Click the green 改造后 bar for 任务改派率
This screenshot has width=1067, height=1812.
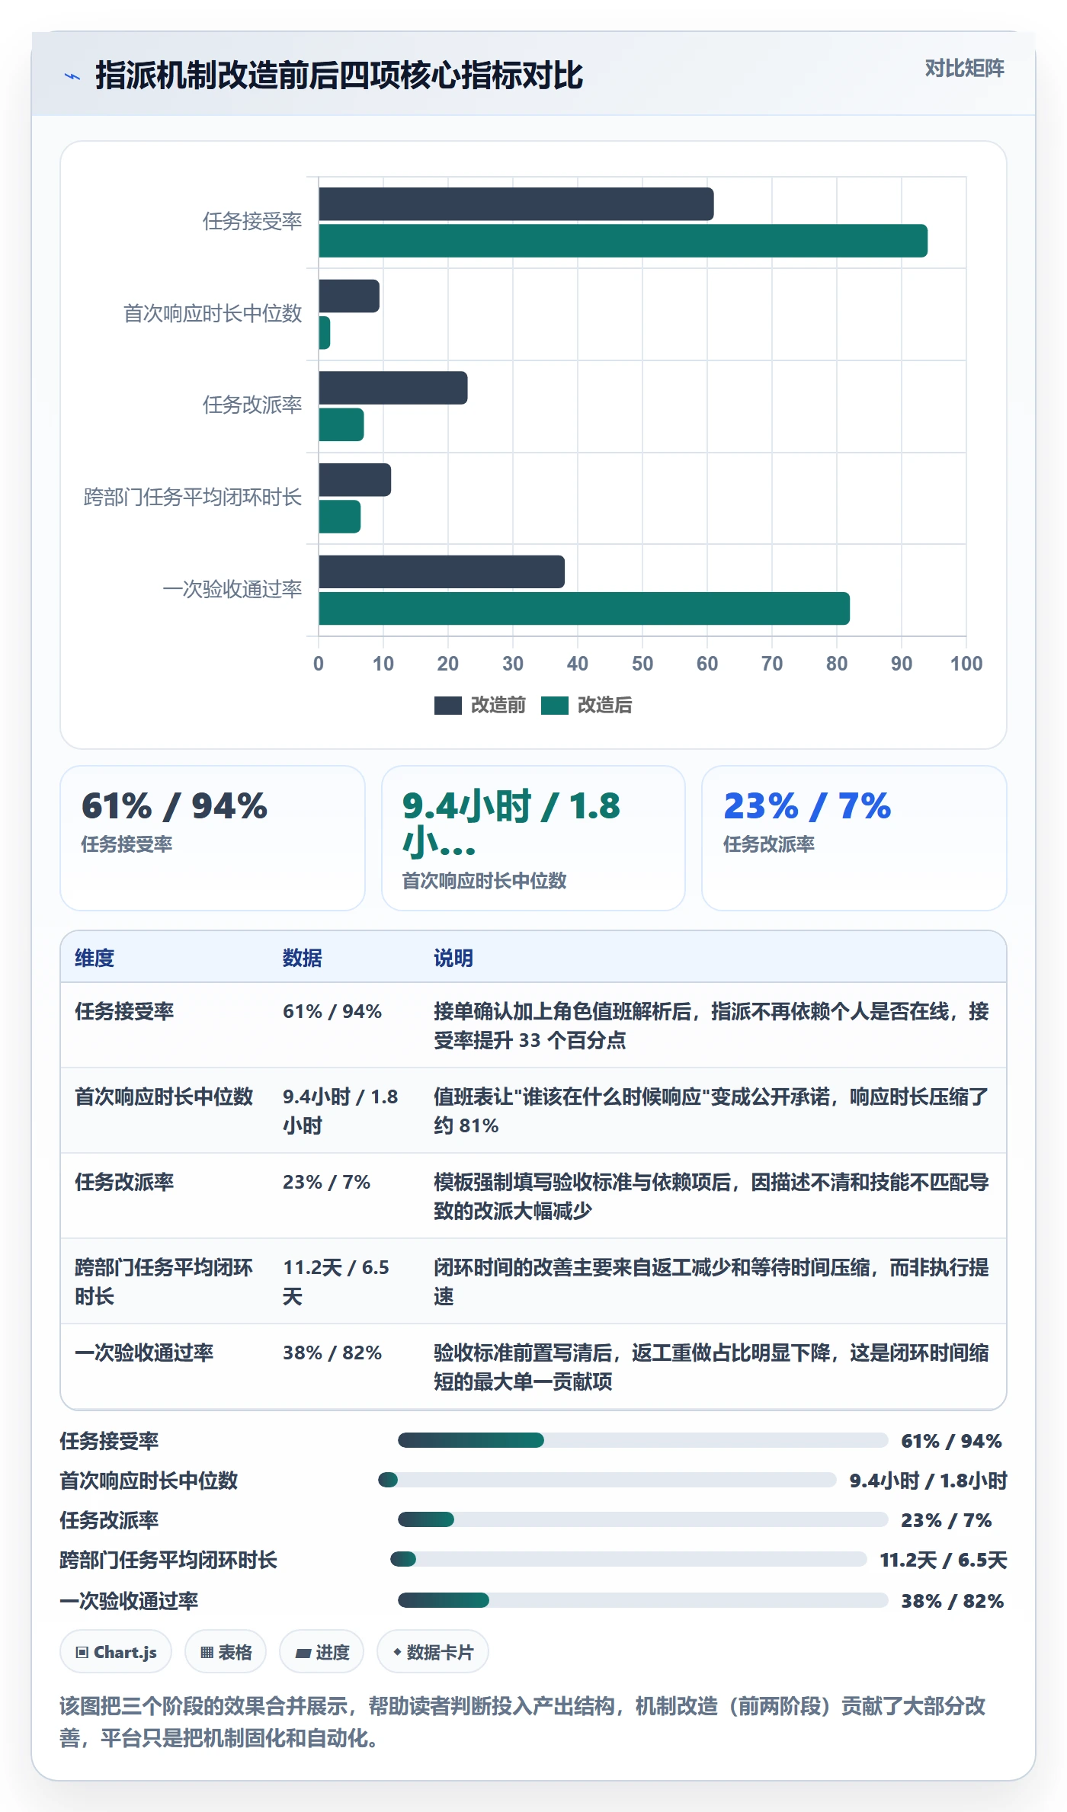341,424
